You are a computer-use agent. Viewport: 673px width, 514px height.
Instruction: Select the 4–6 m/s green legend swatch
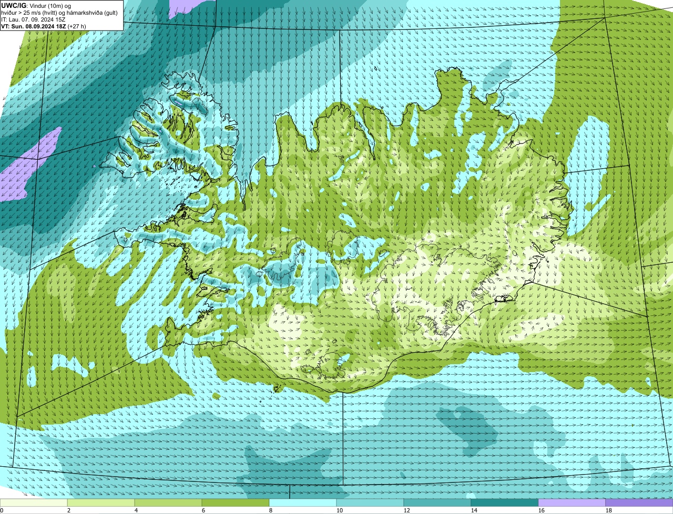(x=168, y=503)
